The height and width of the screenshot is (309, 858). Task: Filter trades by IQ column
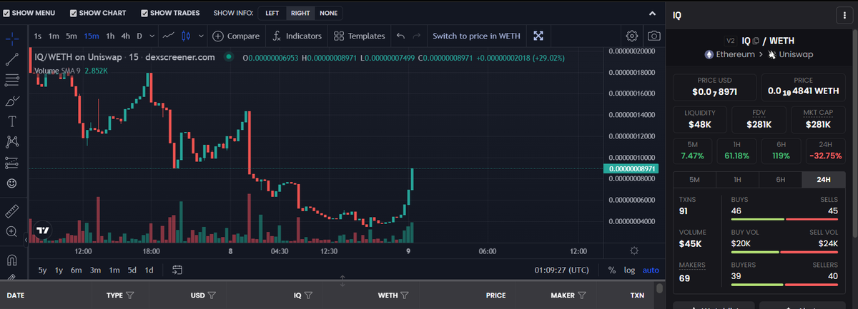(x=308, y=295)
